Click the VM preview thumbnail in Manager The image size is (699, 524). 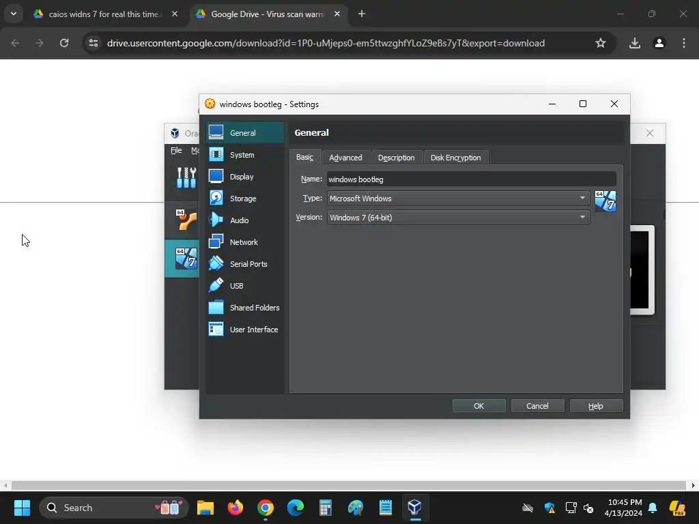642,270
